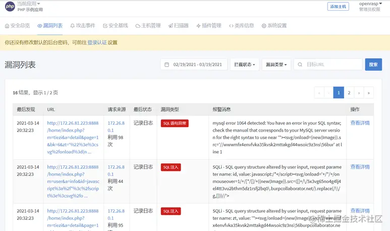
Task: Open URL link of the SQL 语句异常 row
Action: (73, 137)
